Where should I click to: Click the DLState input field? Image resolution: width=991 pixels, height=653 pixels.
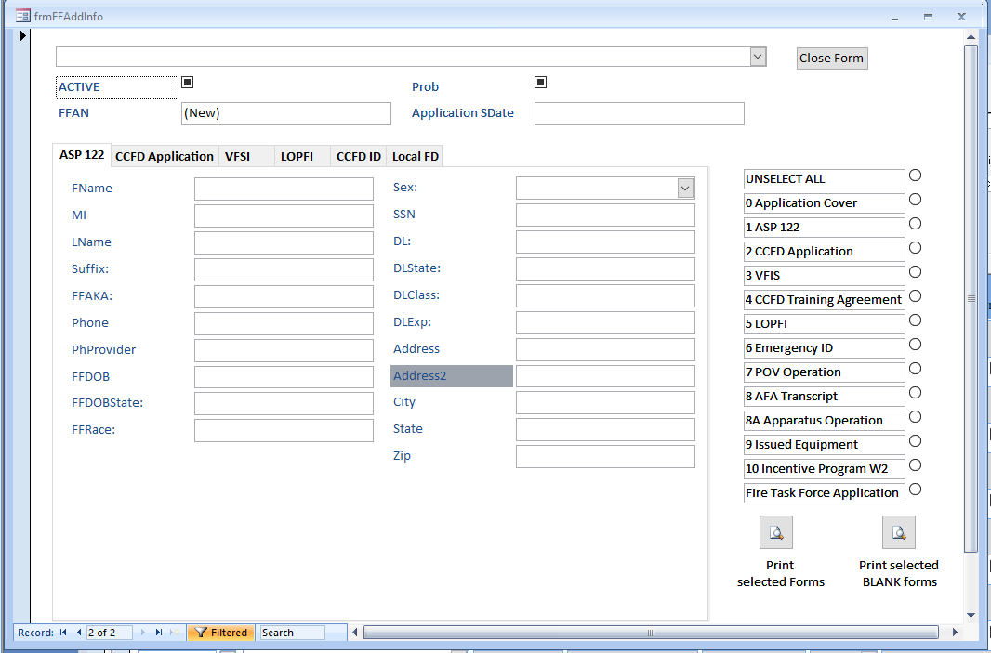click(605, 269)
